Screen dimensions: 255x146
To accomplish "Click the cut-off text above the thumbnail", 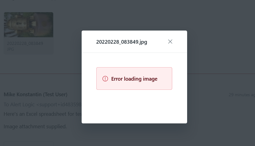I will tap(31, 1).
